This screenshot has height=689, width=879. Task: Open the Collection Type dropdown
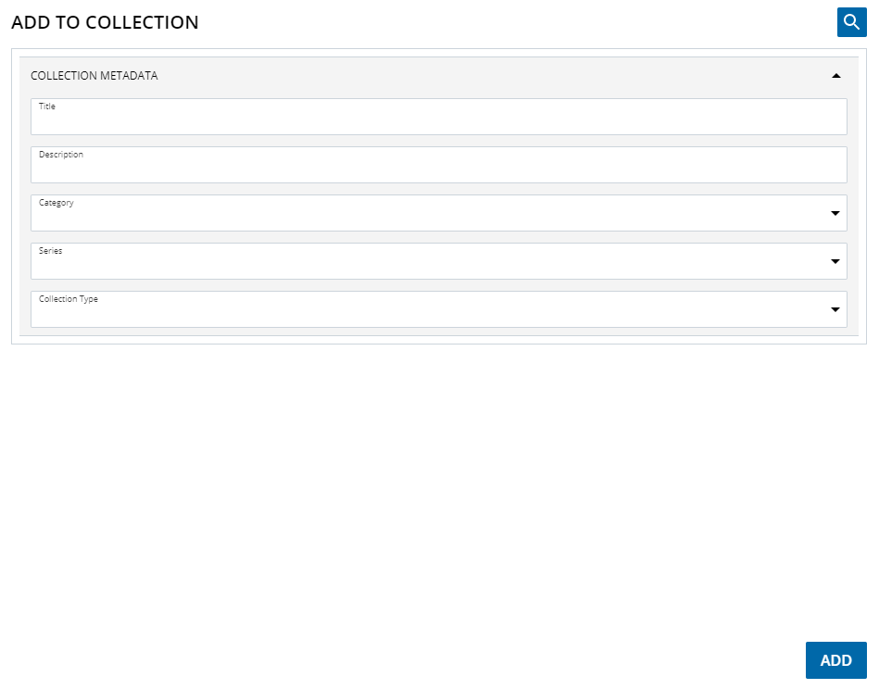pyautogui.click(x=834, y=309)
